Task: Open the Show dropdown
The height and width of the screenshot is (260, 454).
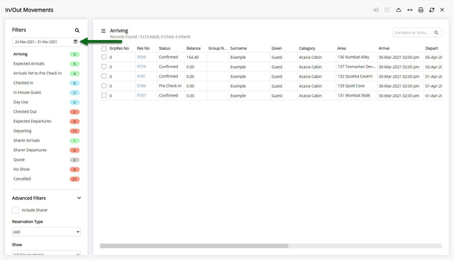Action: [x=46, y=253]
